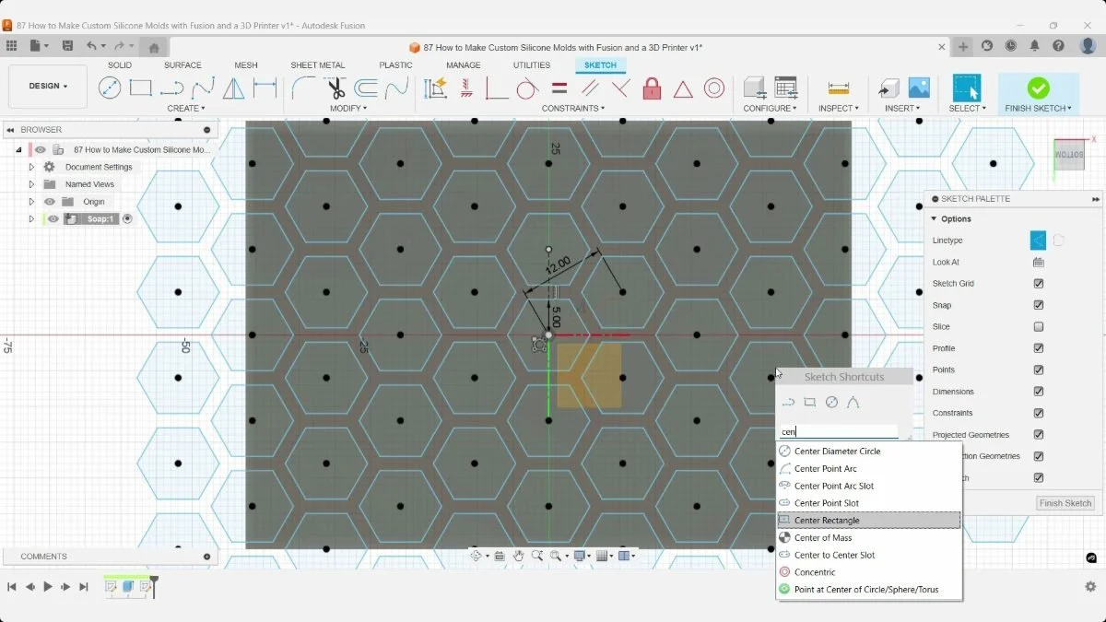Apply the Perpendicular constraint
1106x622 pixels.
tap(620, 88)
